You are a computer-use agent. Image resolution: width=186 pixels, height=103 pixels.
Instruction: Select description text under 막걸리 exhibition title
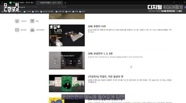coord(130,81)
